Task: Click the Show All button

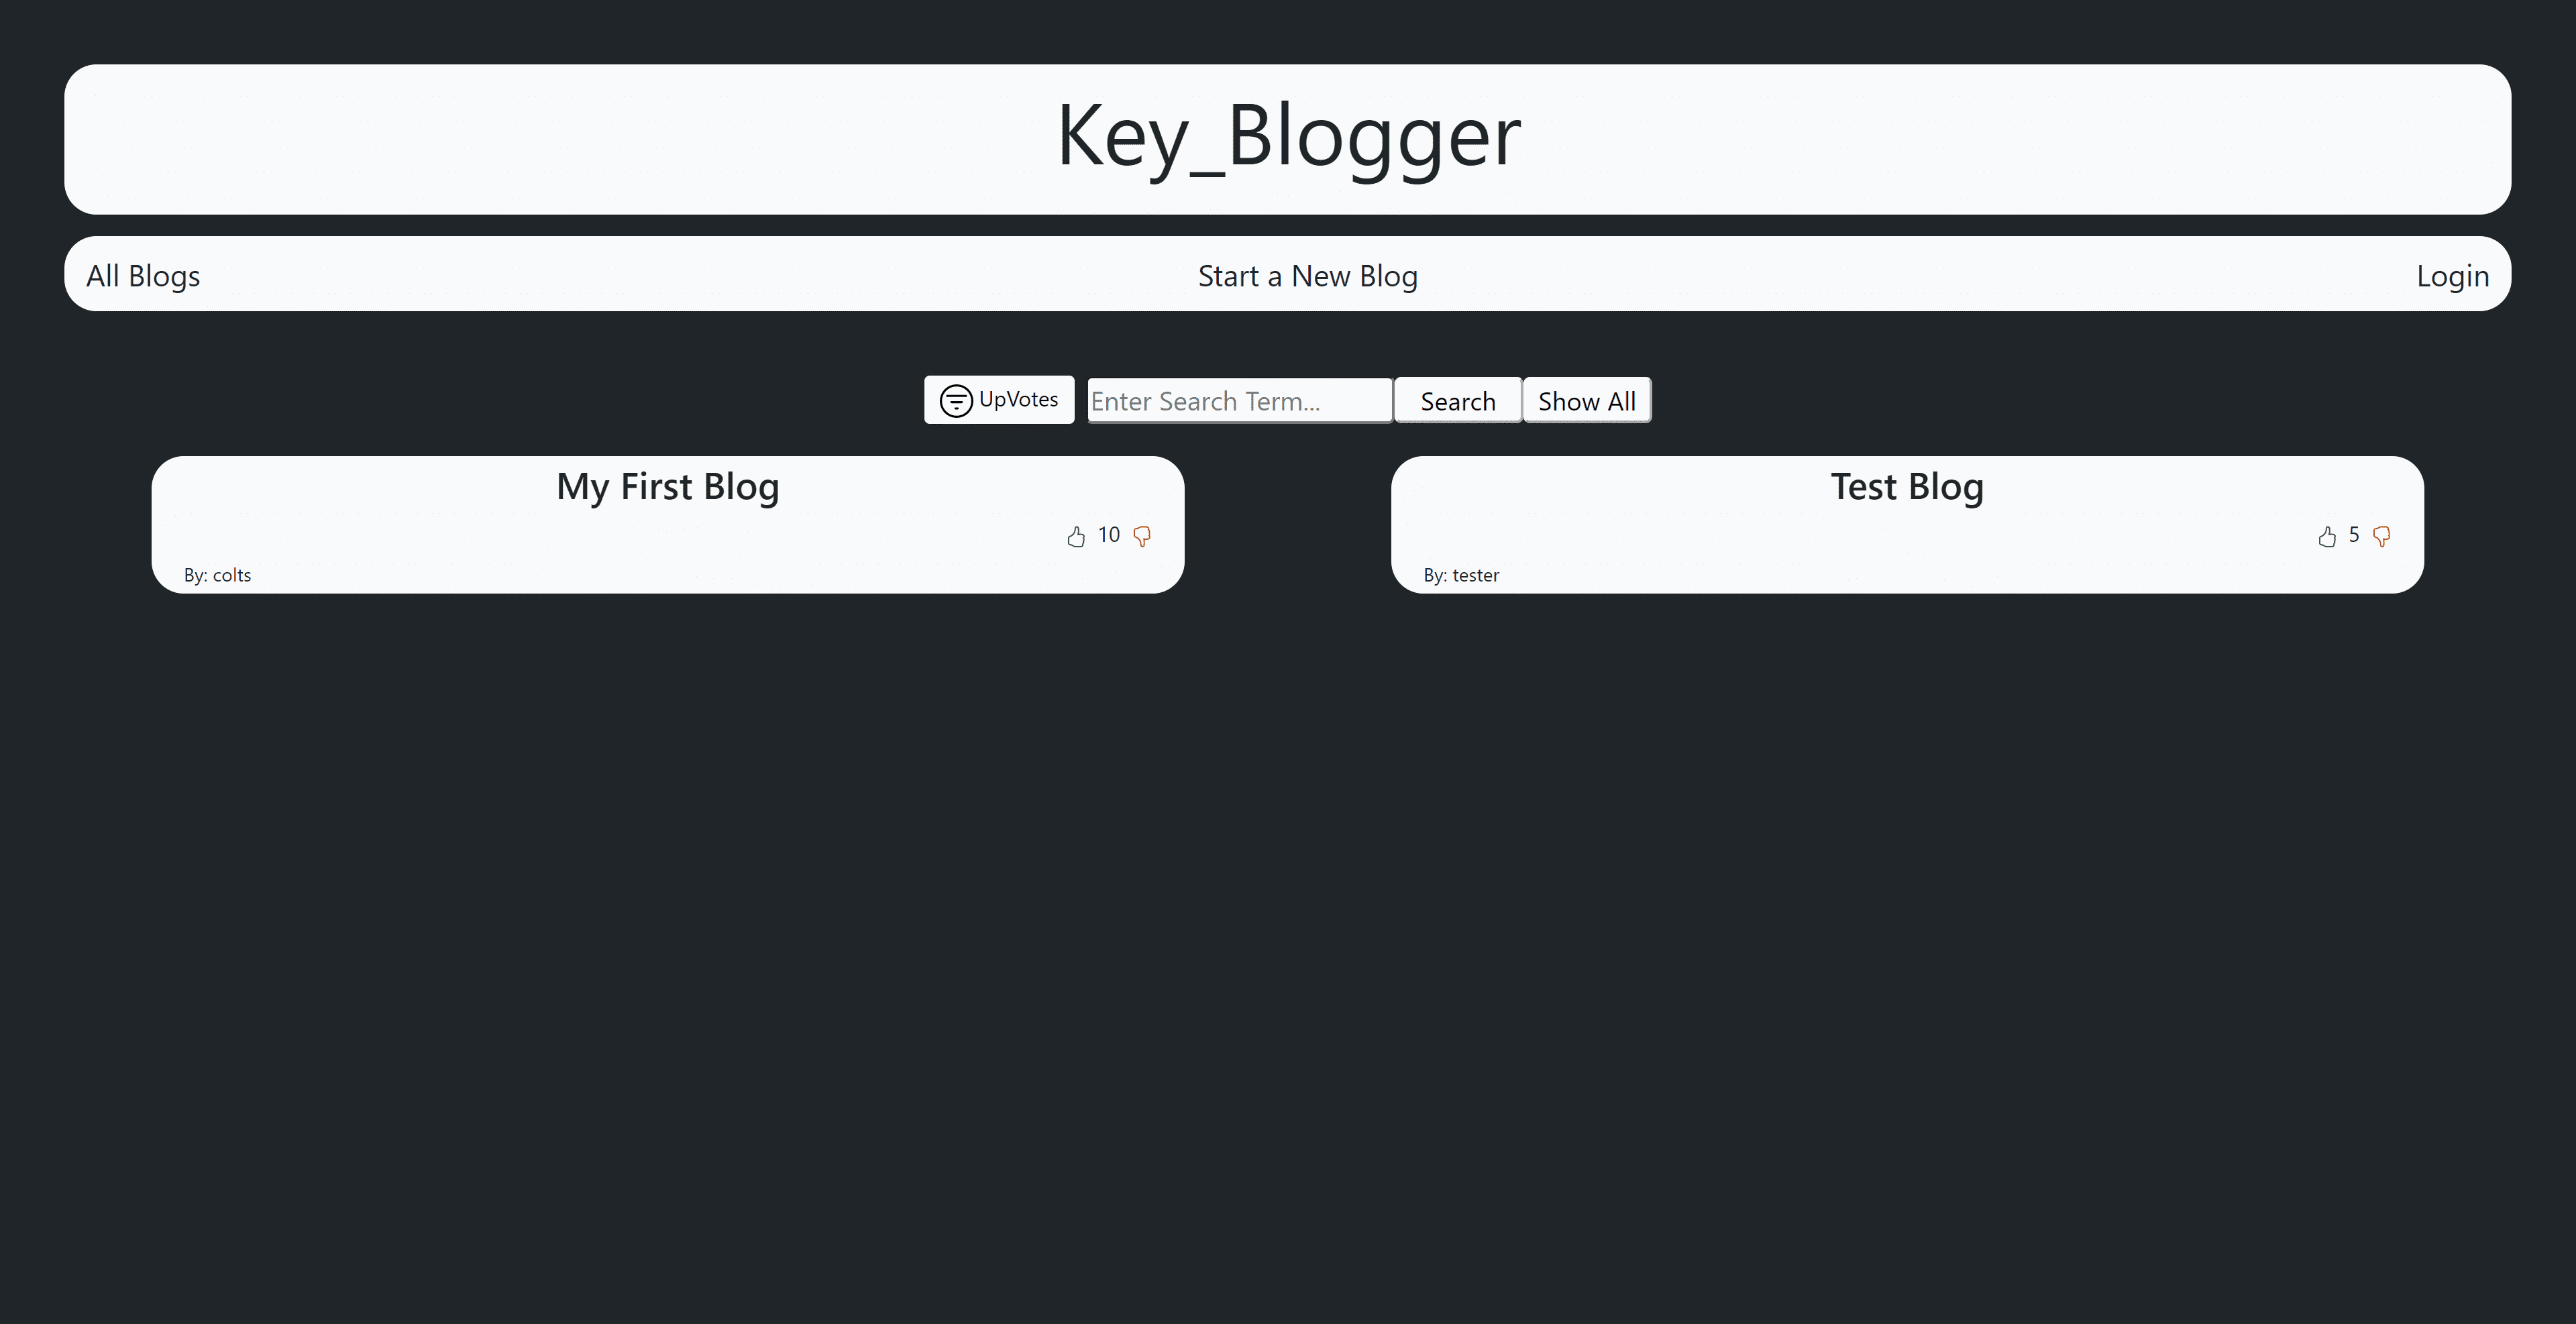Action: pyautogui.click(x=1585, y=400)
